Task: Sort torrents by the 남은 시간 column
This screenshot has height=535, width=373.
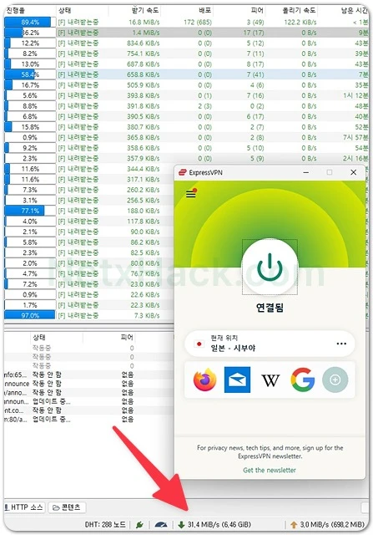Action: coord(343,11)
